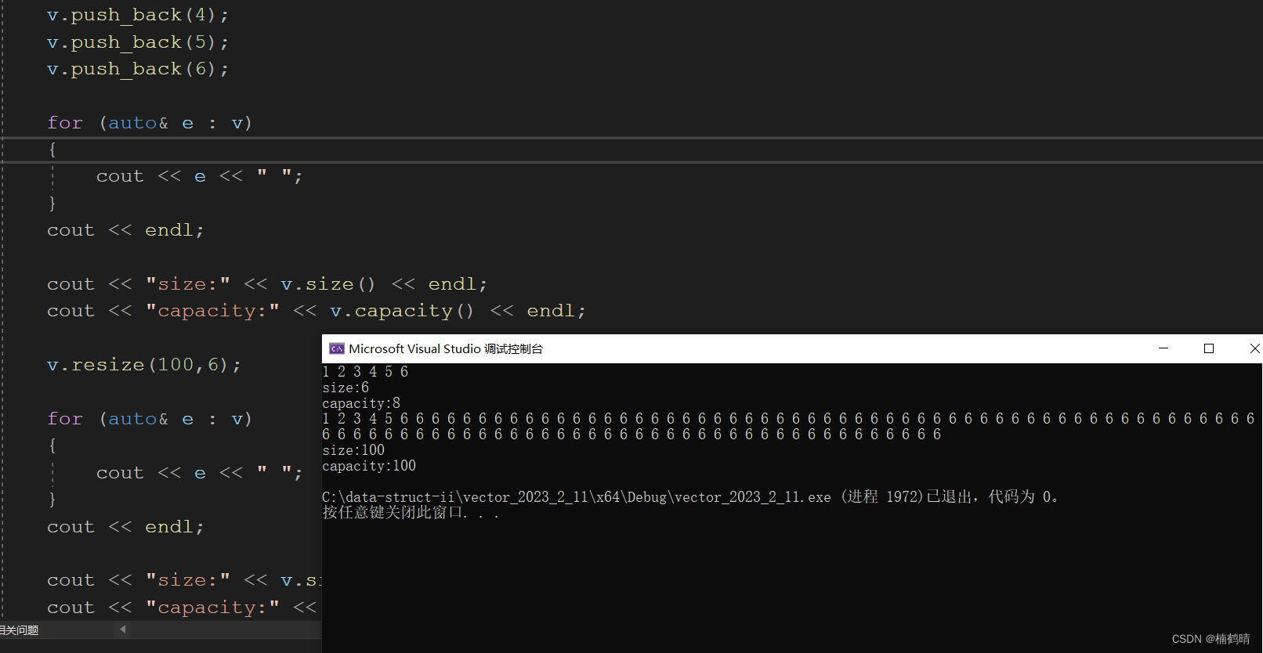Click the cout "capacity:" << v.capacity() << endl line

coord(317,311)
